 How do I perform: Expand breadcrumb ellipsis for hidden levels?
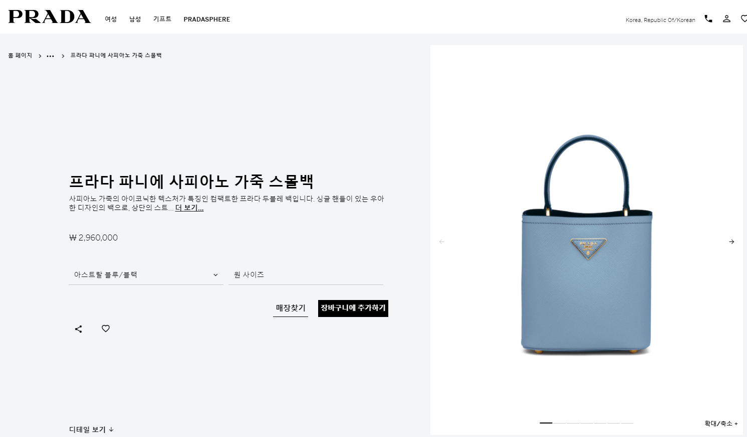(x=50, y=56)
